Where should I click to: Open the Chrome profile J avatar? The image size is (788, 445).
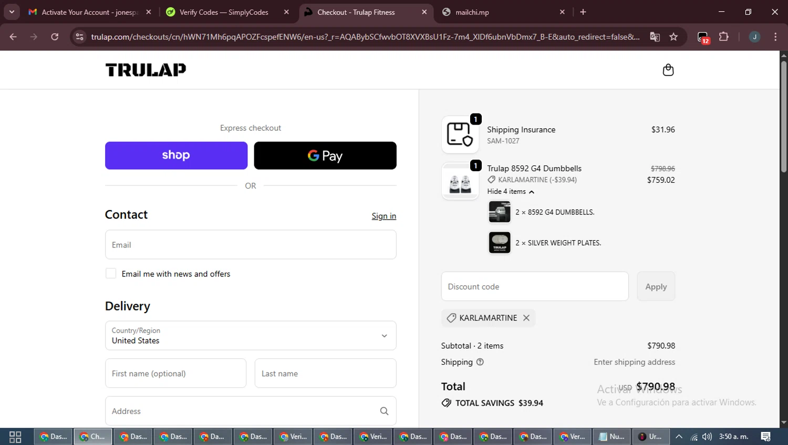point(754,37)
